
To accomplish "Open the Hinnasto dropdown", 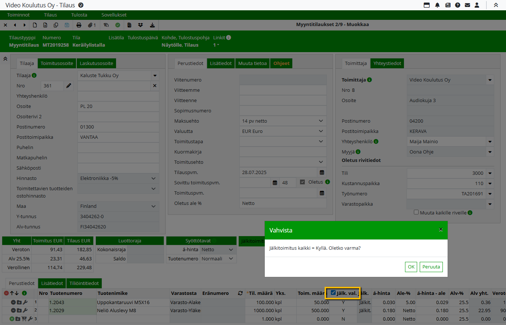I will [x=153, y=178].
